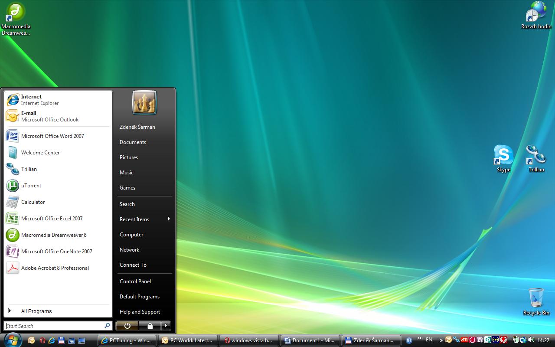Click the wireless signal tray icon
555x347 pixels.
click(x=496, y=340)
